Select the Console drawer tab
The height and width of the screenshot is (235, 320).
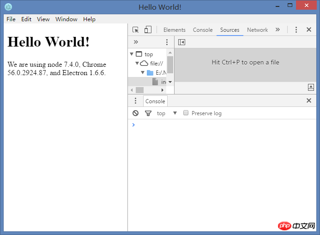click(x=155, y=101)
